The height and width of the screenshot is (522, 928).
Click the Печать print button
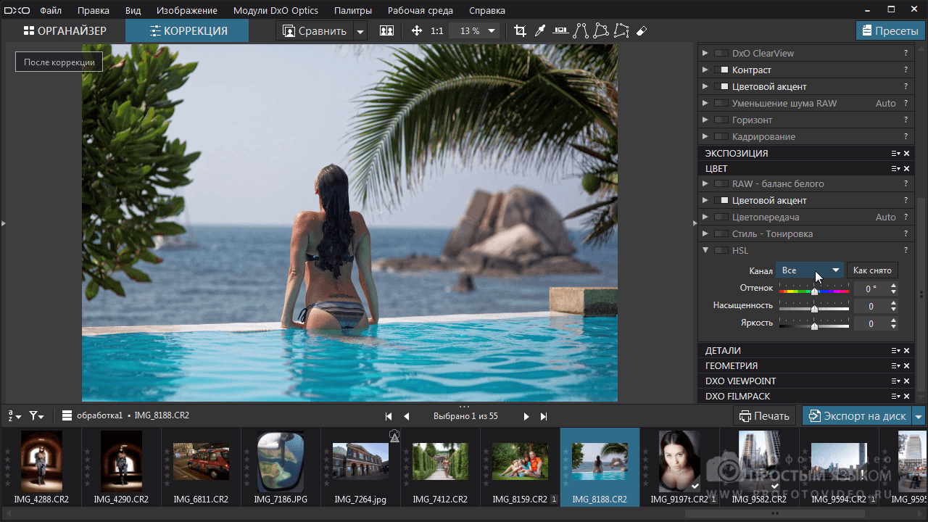(765, 416)
